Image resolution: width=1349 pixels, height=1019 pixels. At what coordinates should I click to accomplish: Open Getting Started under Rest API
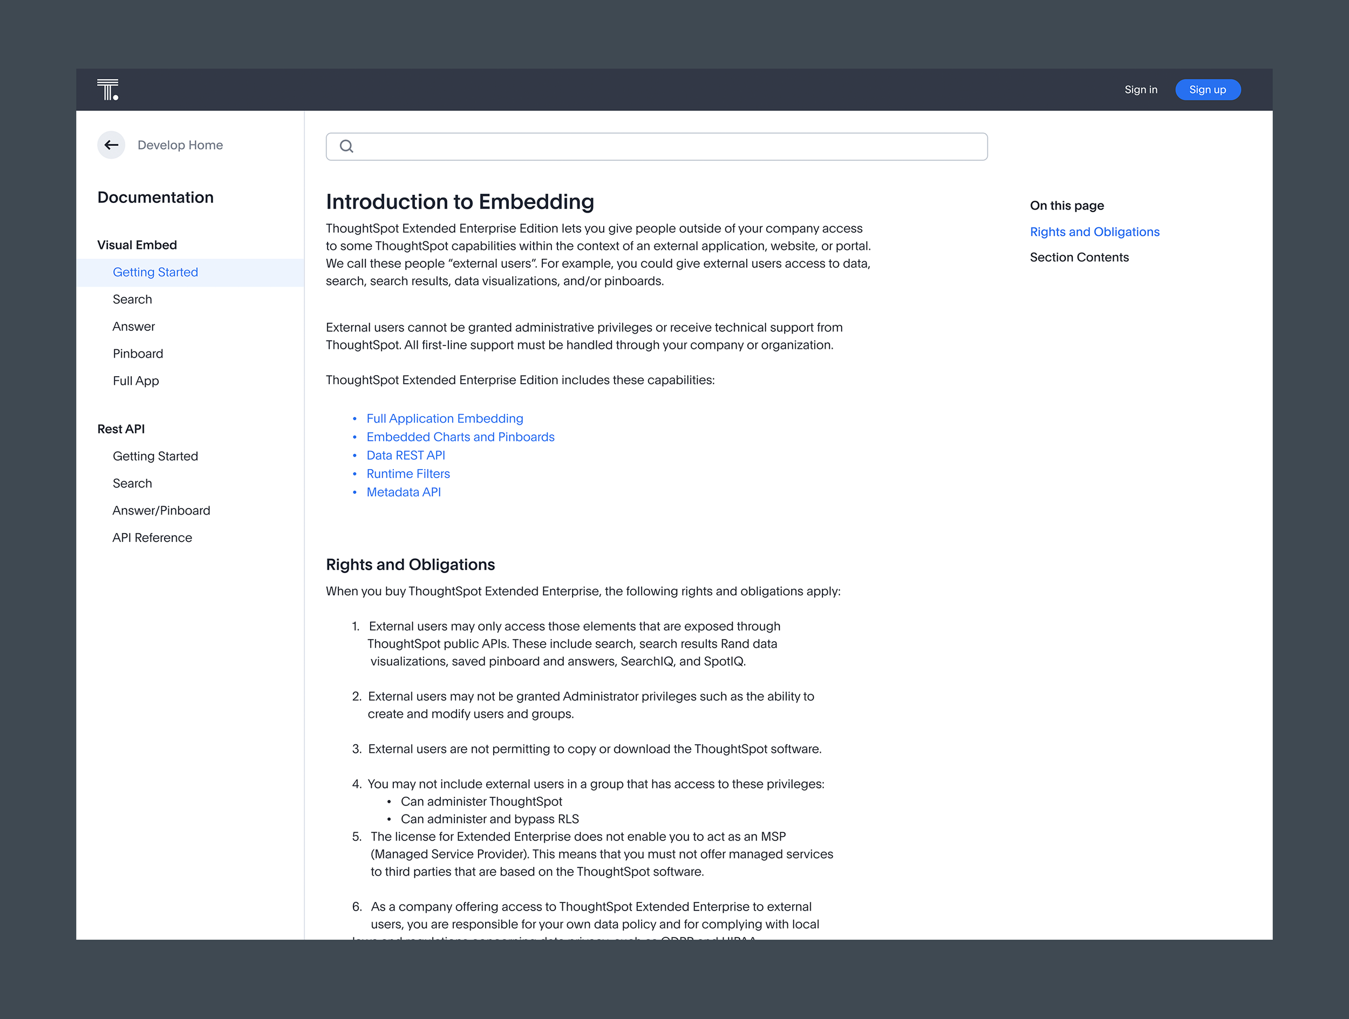click(155, 456)
